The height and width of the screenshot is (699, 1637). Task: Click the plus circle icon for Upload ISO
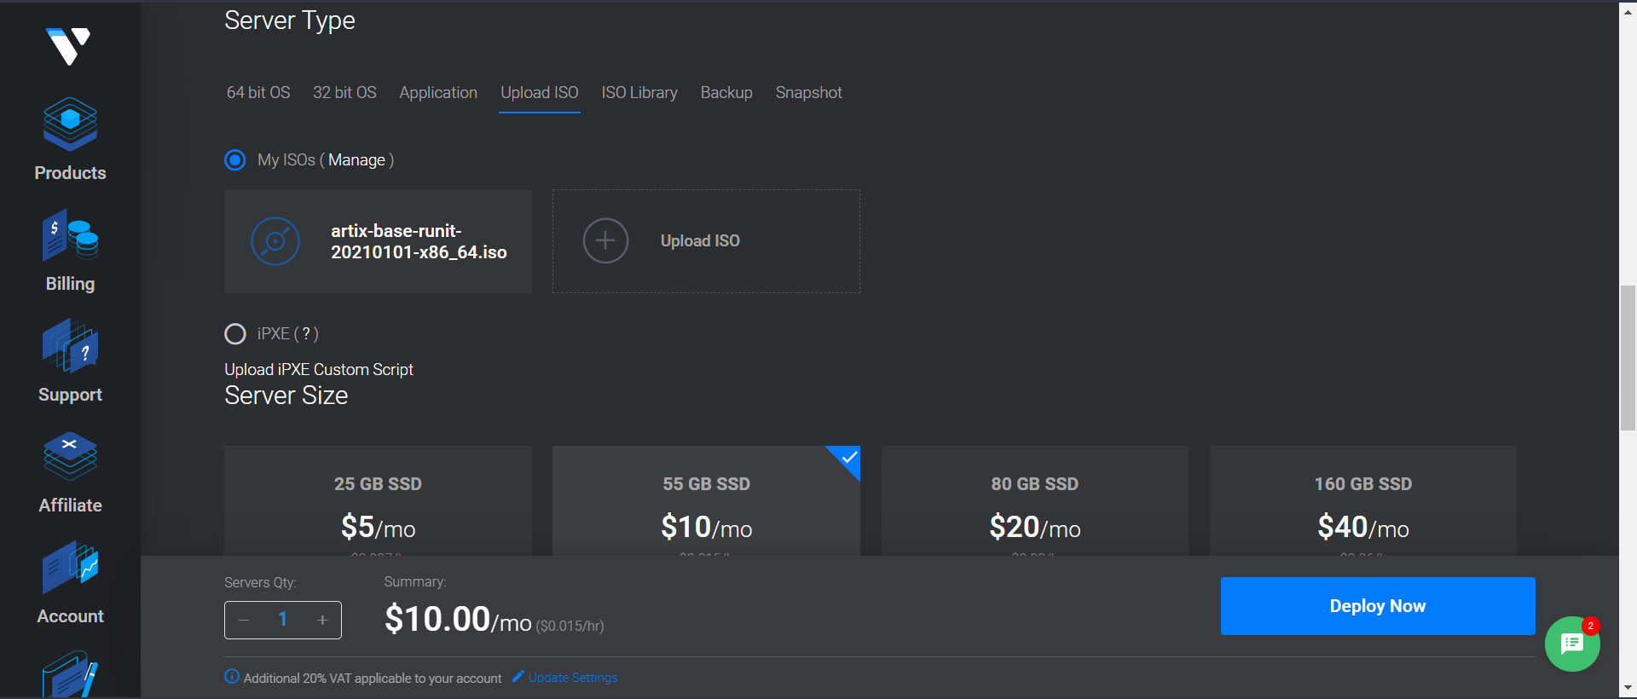tap(605, 241)
